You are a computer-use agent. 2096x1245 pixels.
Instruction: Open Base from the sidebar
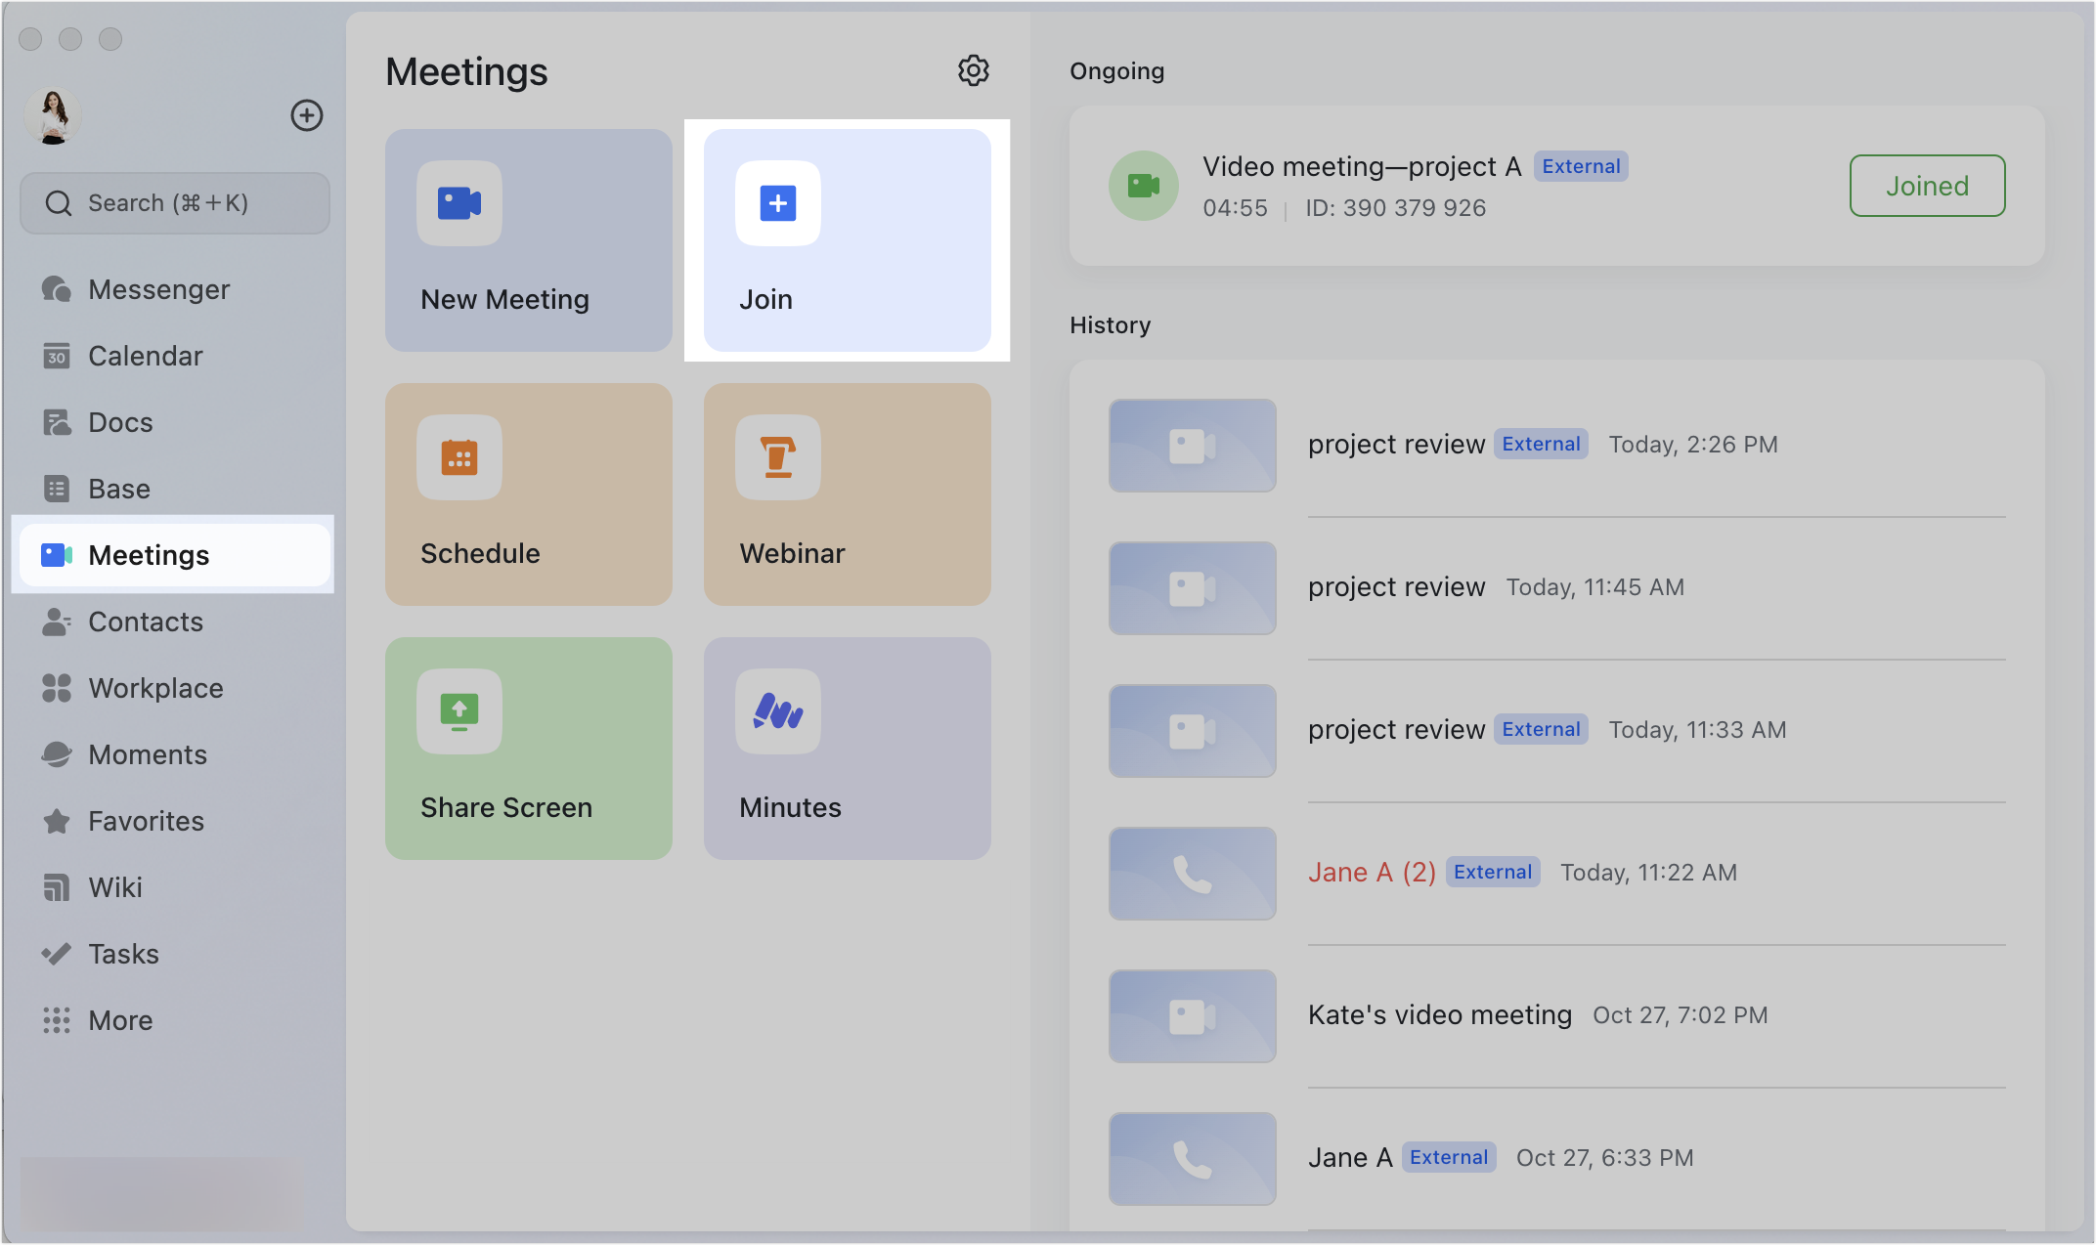119,488
